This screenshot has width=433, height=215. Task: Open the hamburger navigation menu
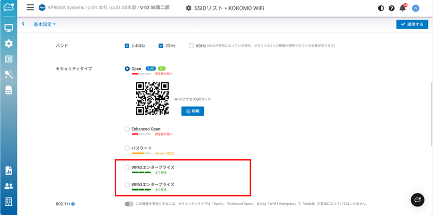[30, 8]
